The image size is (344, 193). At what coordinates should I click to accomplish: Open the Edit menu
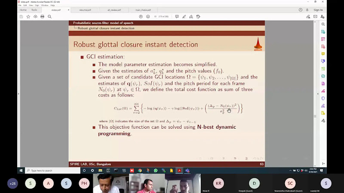pyautogui.click(x=25, y=5)
